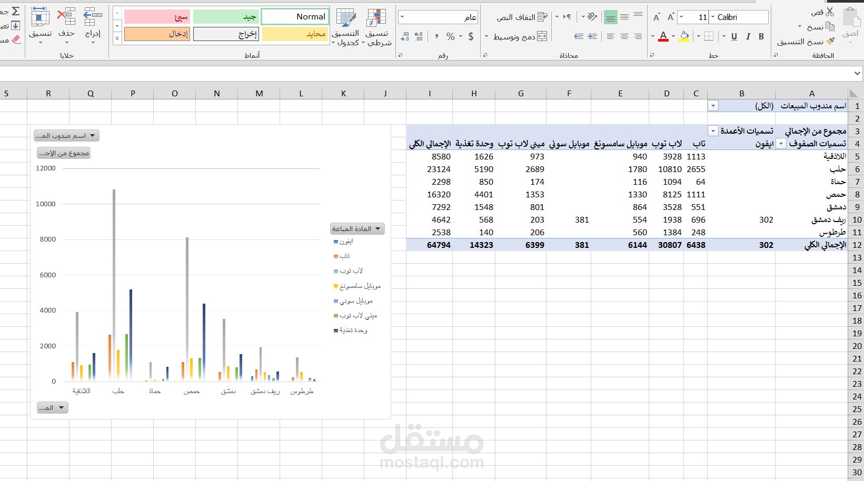The width and height of the screenshot is (864, 481).
Task: Apply the إخراج (Output) cell style
Action: coord(226,34)
